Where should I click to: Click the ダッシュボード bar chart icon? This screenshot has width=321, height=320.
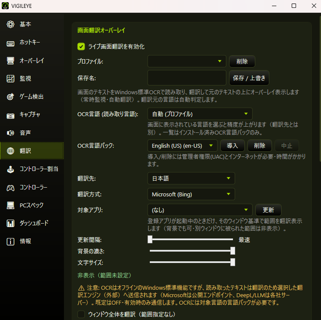(x=11, y=223)
